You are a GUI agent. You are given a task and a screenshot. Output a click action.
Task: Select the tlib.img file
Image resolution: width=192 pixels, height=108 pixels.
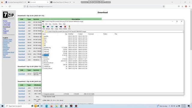point(46,61)
